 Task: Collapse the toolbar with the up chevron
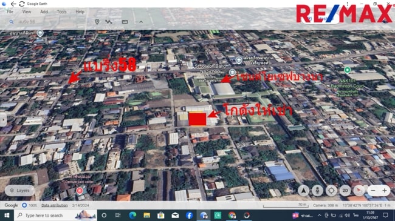point(141,22)
